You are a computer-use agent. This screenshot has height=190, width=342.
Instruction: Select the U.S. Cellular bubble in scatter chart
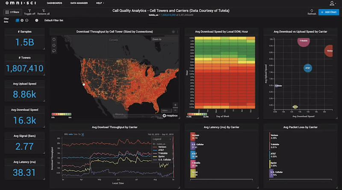click(277, 86)
